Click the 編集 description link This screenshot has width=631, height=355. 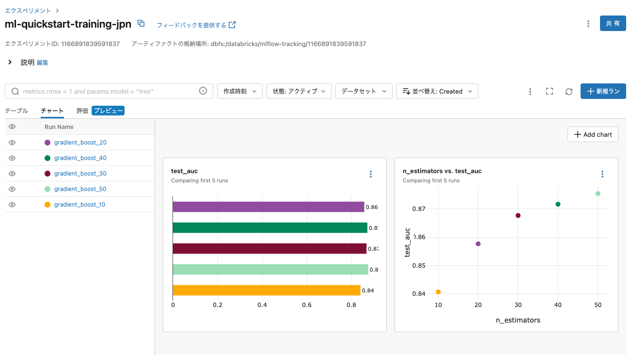click(x=43, y=63)
